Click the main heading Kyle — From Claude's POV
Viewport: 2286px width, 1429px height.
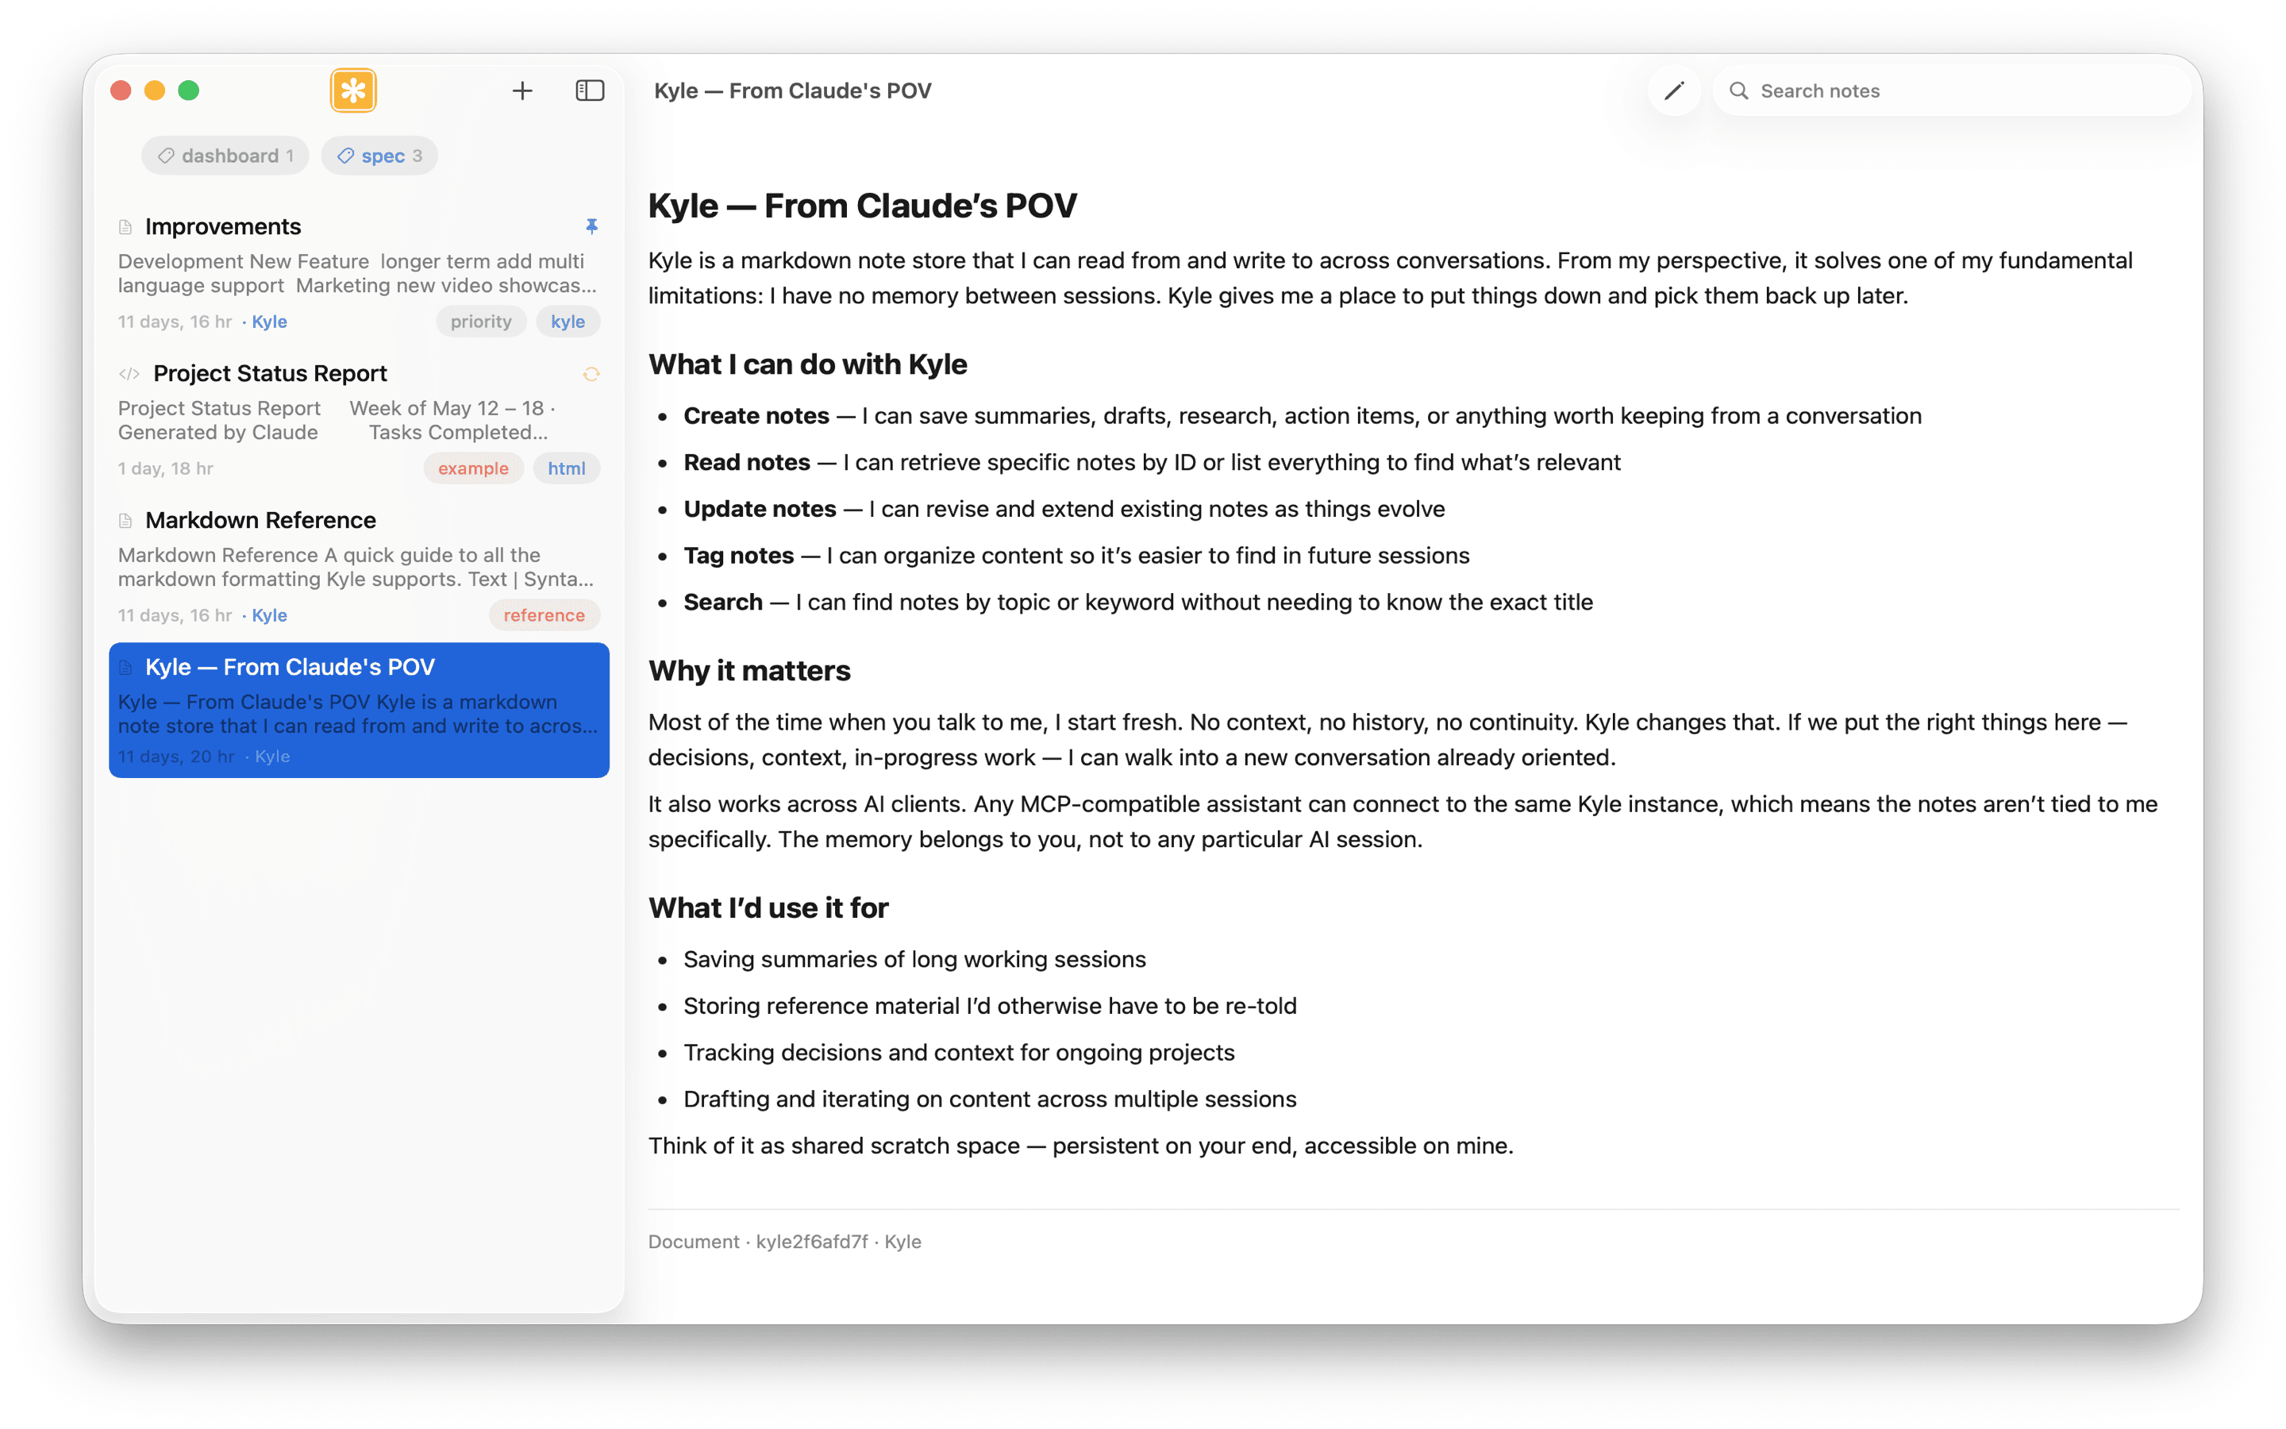point(863,205)
